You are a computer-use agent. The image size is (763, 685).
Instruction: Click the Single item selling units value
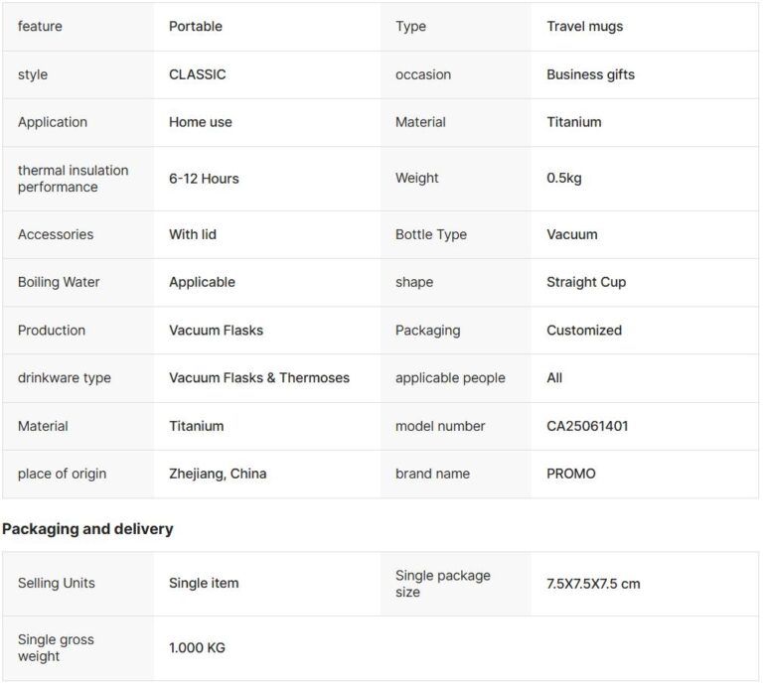pyautogui.click(x=204, y=583)
